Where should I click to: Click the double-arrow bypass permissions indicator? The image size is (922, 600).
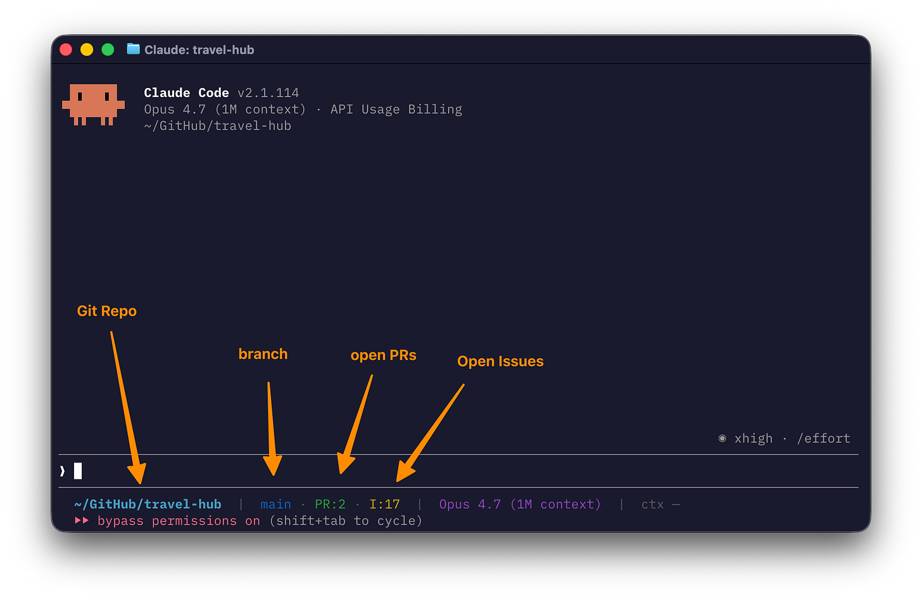[82, 520]
